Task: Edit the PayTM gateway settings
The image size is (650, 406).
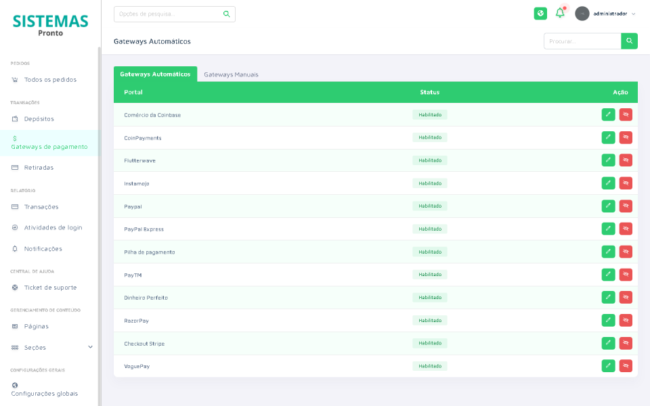Action: click(x=608, y=275)
